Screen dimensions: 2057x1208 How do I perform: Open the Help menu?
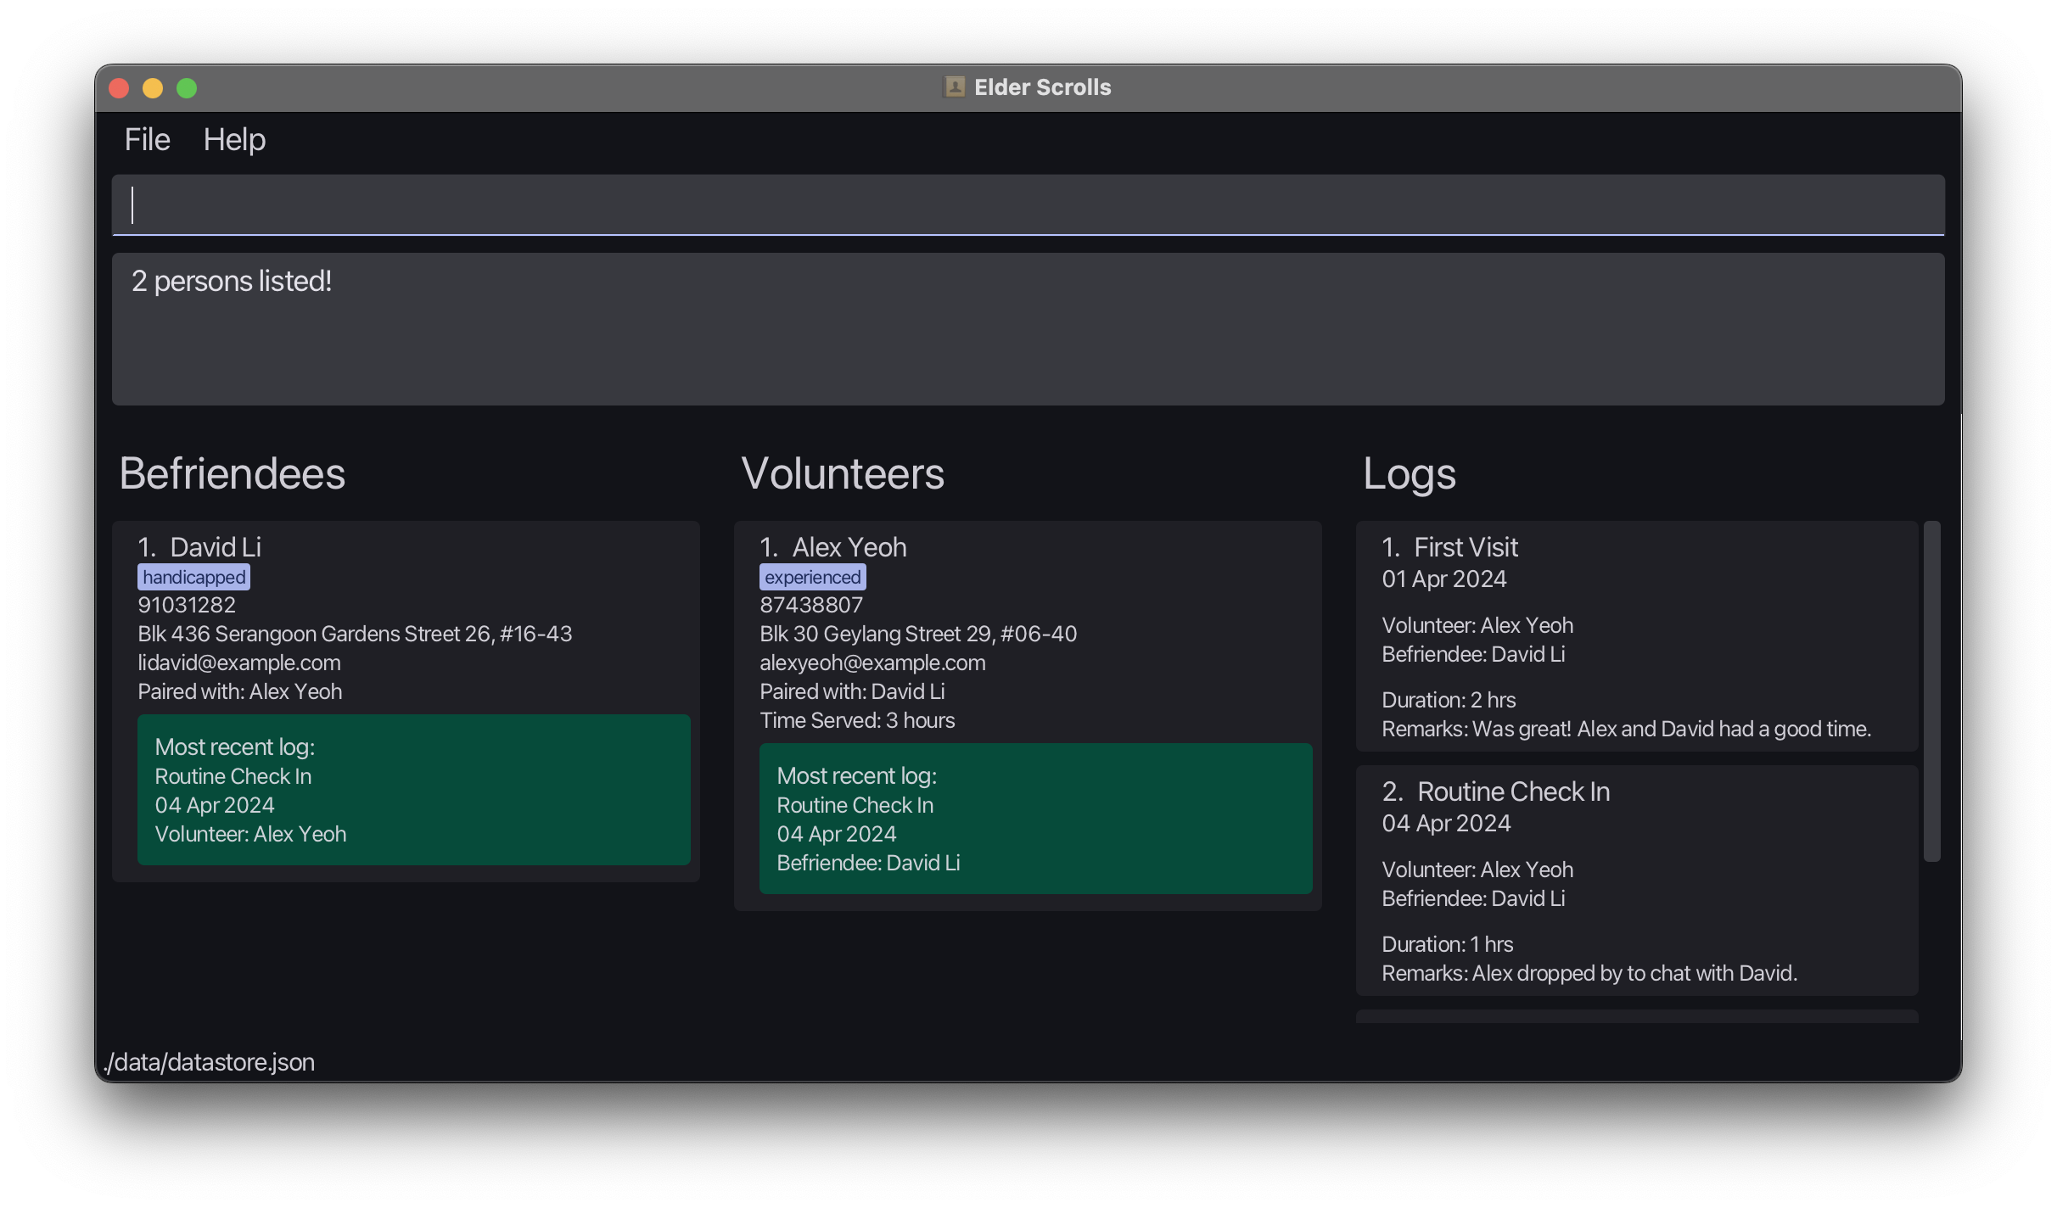[x=234, y=139]
